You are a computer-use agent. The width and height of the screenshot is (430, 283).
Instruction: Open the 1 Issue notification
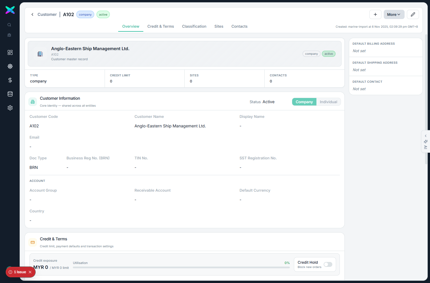pos(20,272)
